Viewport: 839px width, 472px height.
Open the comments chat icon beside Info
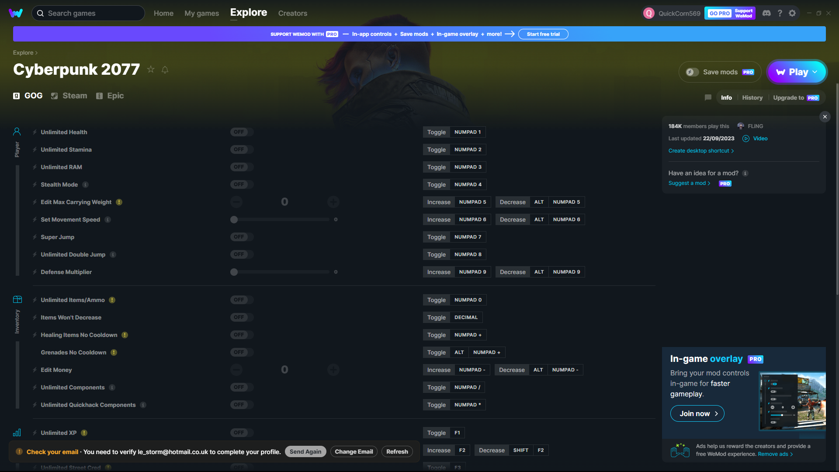click(708, 97)
